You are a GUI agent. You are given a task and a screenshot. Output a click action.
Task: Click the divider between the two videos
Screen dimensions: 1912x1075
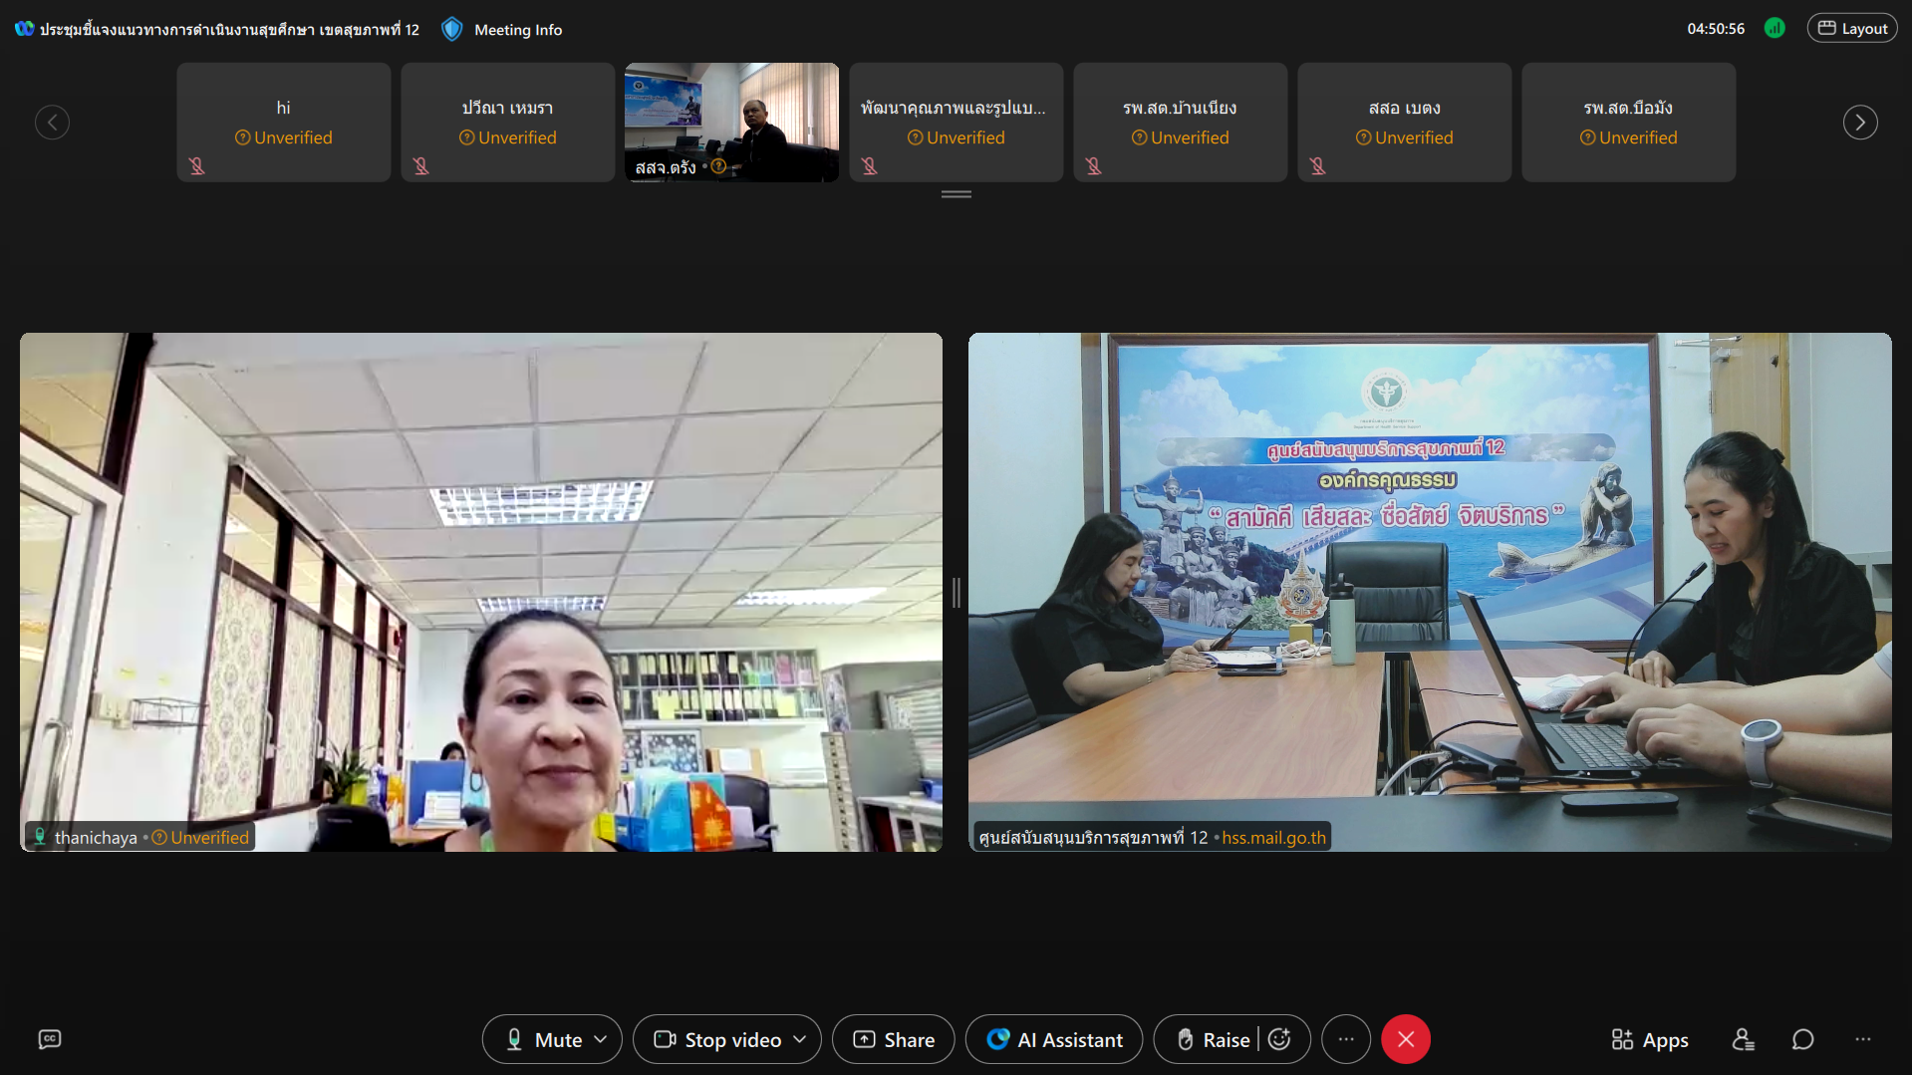click(x=956, y=593)
